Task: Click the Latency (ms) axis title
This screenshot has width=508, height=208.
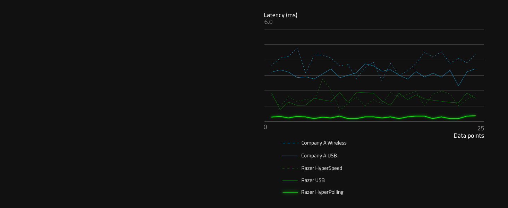Action: [x=280, y=15]
